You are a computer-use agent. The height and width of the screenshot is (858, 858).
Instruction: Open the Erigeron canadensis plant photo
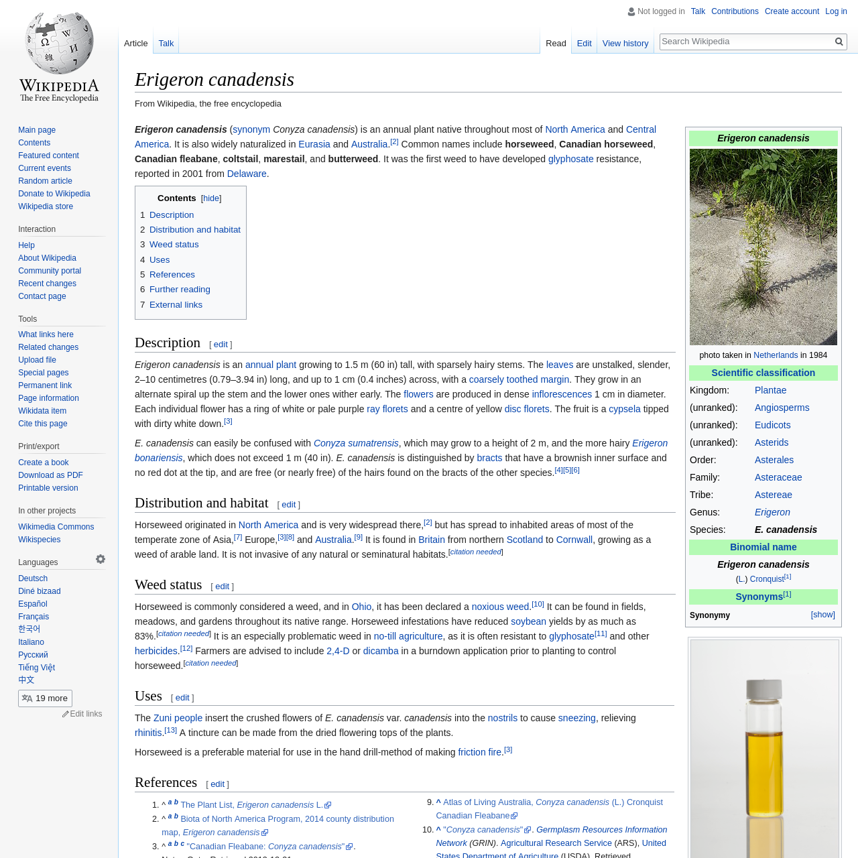click(763, 247)
